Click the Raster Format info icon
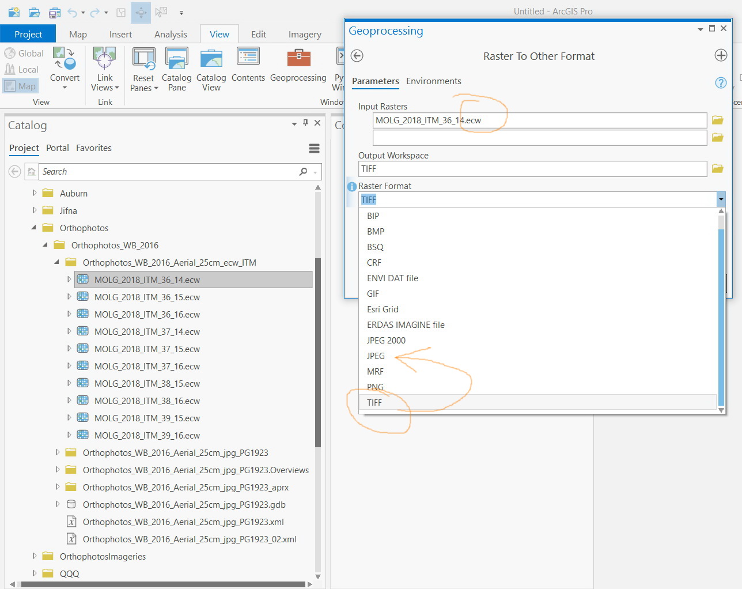This screenshot has height=589, width=742. pos(352,187)
